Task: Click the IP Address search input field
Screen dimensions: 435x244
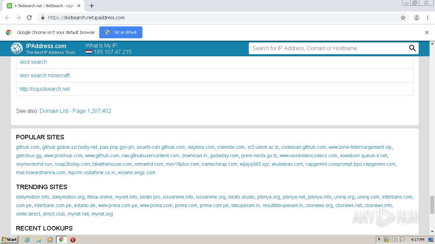Action: [328, 48]
